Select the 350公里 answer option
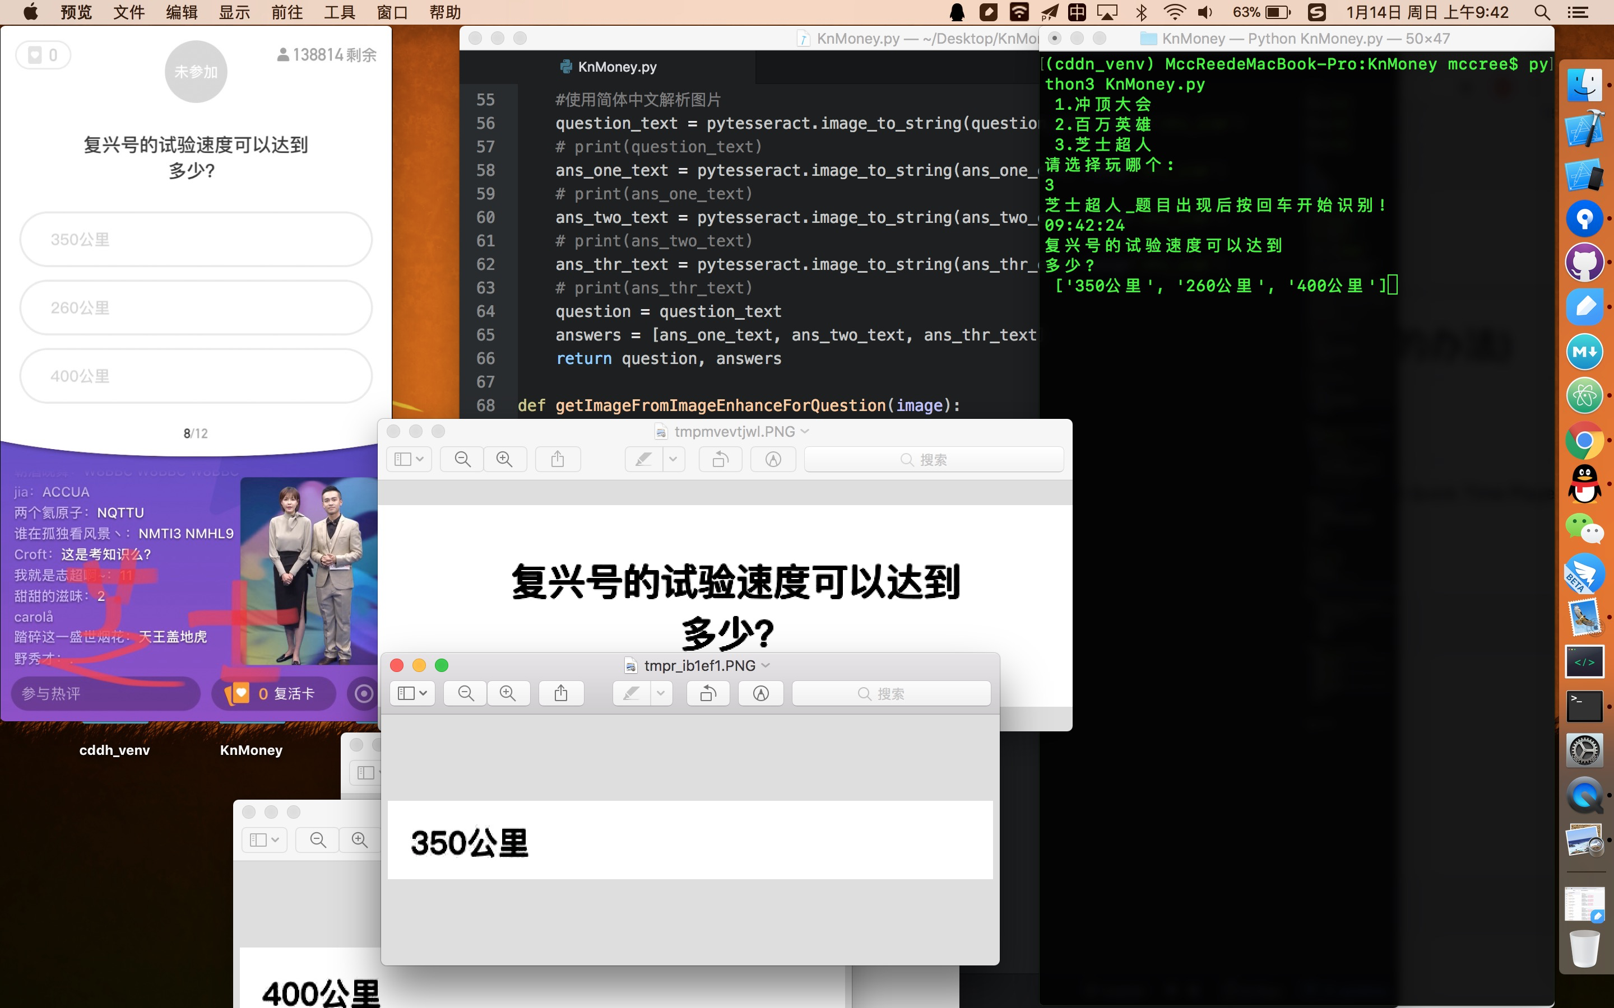 coord(196,239)
